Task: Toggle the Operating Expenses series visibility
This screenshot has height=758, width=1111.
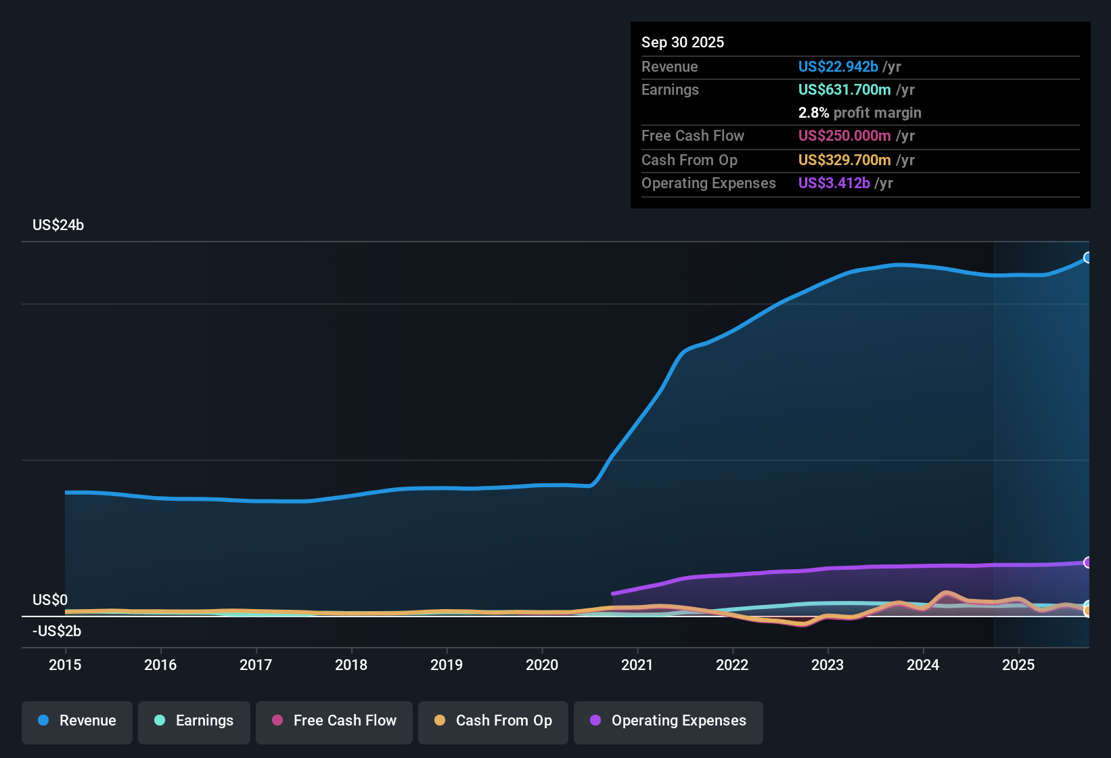Action: pos(668,721)
